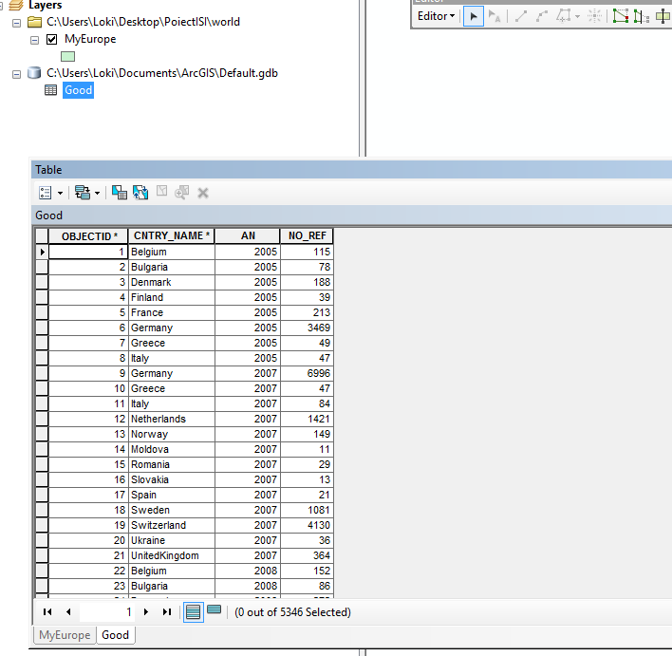The image size is (672, 656).
Task: Click the Point tool in Editor toolbar
Action: [x=594, y=16]
